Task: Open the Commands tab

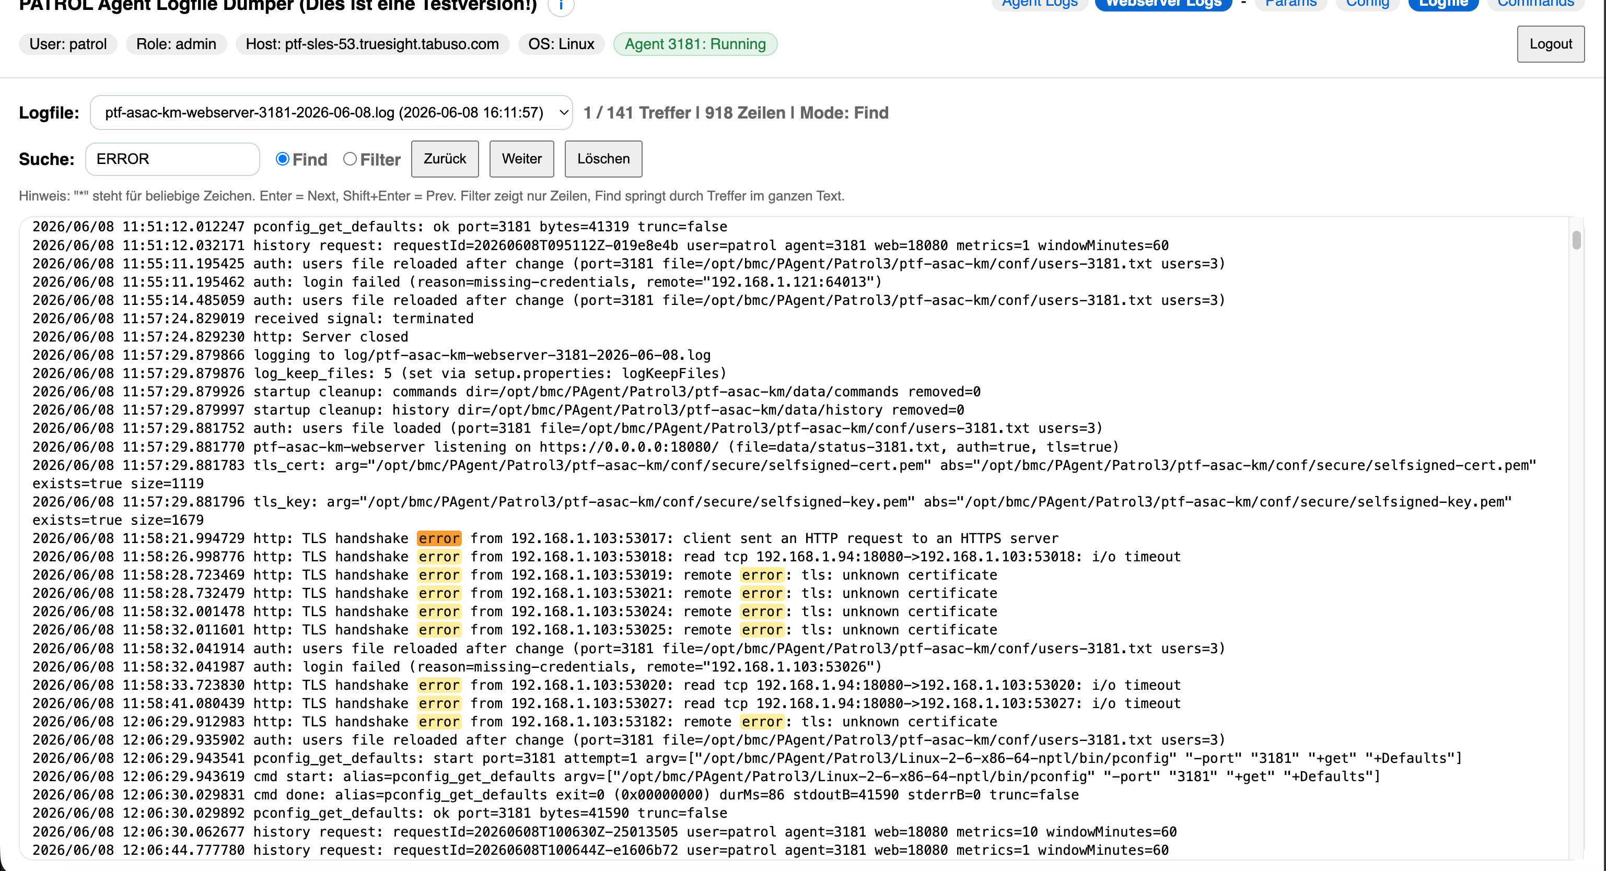Action: pos(1535,4)
